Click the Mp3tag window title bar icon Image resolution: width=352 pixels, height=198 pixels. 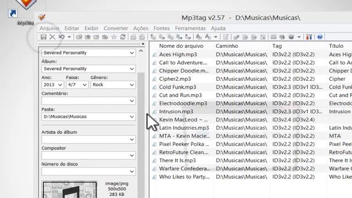[42, 17]
